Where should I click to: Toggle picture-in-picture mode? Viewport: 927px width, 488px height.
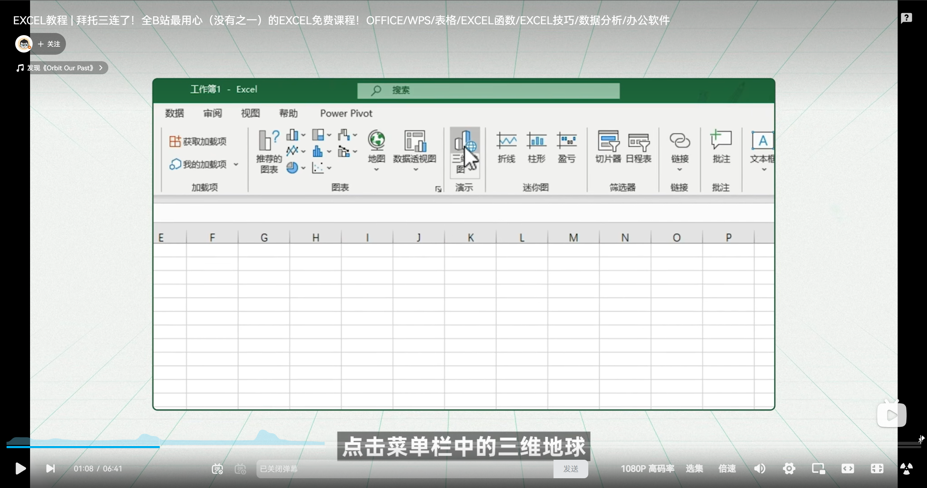coord(818,469)
